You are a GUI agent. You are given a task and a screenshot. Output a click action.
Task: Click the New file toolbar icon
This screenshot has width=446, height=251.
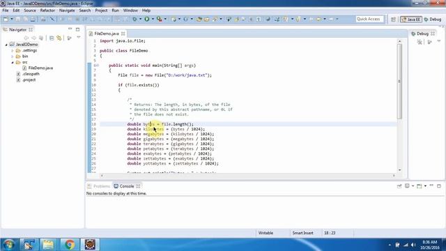click(6, 19)
